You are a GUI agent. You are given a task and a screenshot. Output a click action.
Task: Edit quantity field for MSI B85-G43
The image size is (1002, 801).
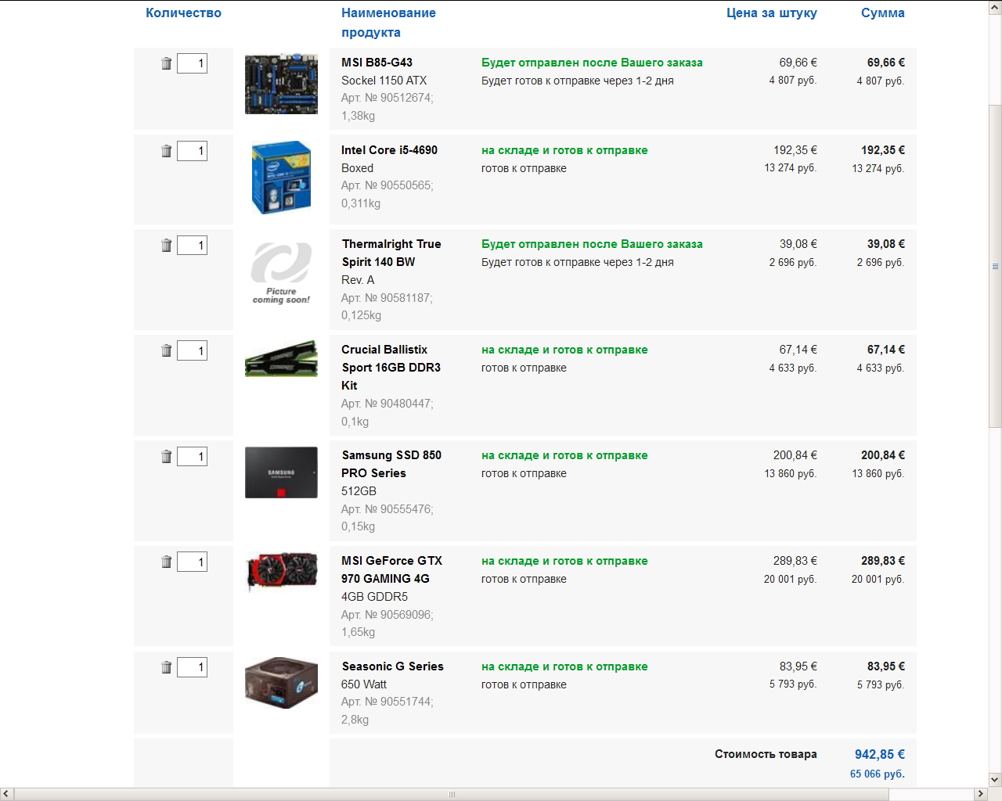192,63
